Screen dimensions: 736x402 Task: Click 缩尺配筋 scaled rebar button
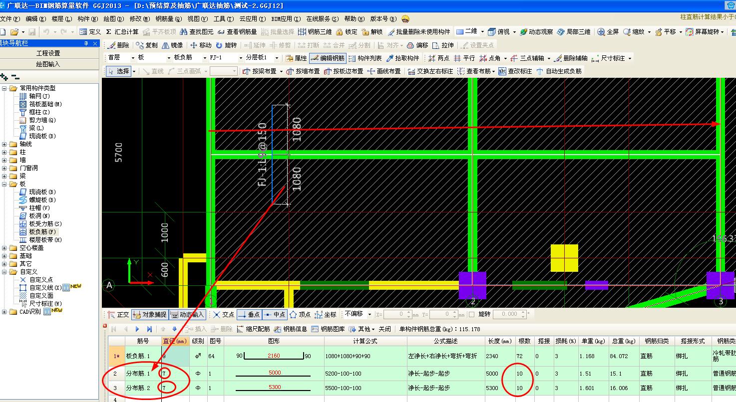point(253,329)
